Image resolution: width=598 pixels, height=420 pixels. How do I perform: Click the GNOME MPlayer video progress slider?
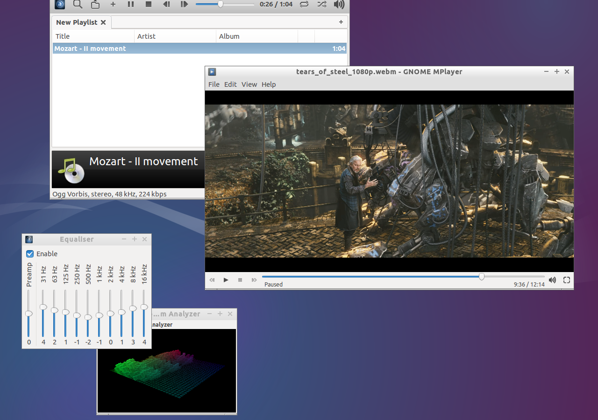[x=403, y=277]
